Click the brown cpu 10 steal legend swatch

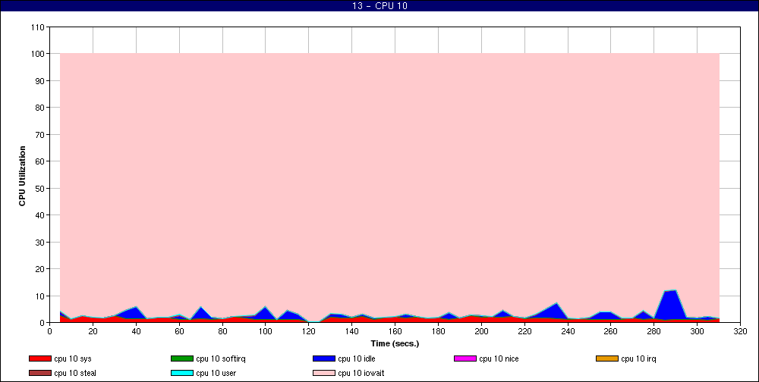(x=40, y=373)
